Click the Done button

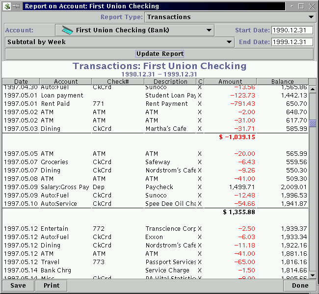[x=300, y=286]
